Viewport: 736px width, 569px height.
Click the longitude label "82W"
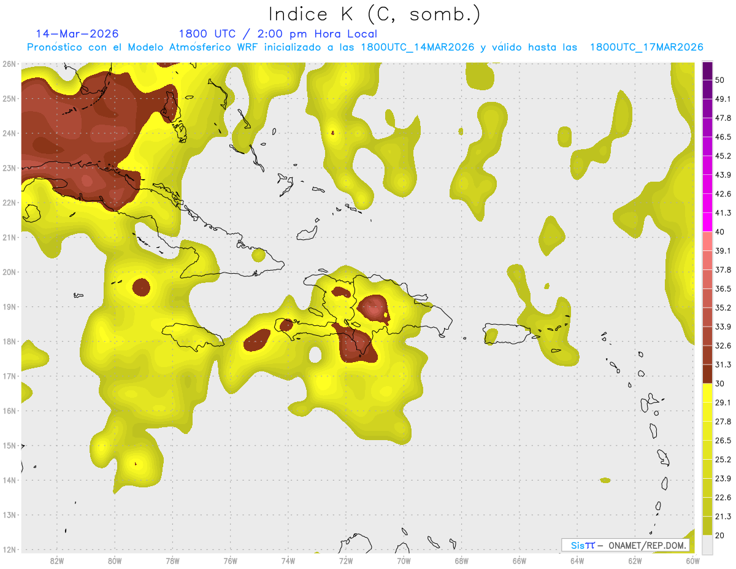coord(56,560)
